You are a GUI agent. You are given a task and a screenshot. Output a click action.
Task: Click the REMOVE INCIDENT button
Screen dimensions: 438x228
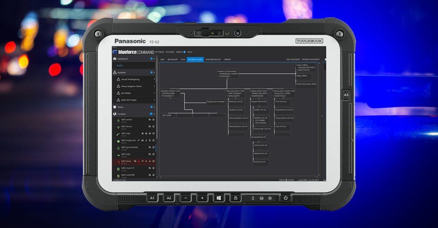click(x=311, y=59)
